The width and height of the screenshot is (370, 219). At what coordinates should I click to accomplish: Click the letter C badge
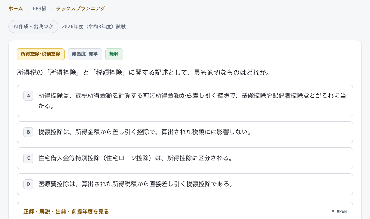click(x=28, y=158)
